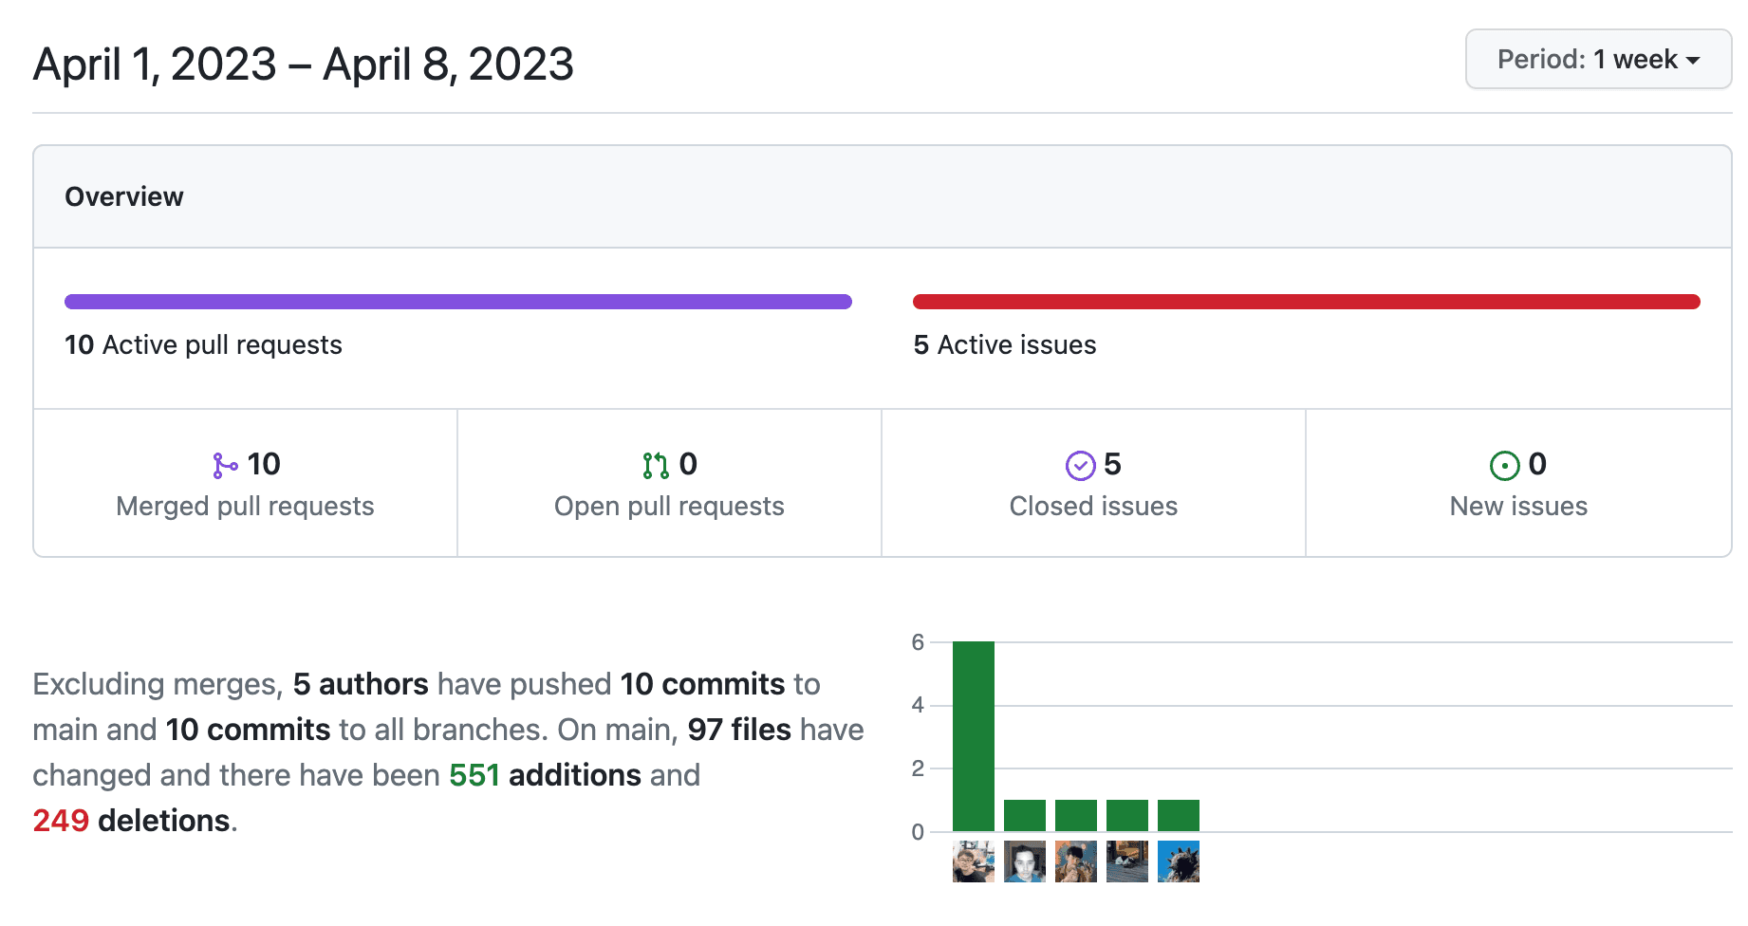Open the fourth contributor avatar under the chart
The width and height of the screenshot is (1748, 926).
coord(1127,861)
